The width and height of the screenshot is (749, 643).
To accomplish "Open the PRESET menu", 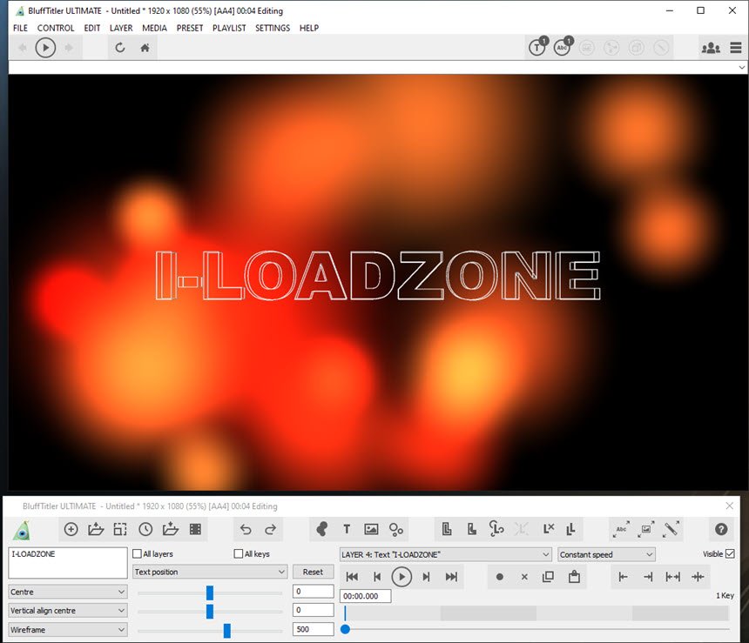I will click(190, 28).
